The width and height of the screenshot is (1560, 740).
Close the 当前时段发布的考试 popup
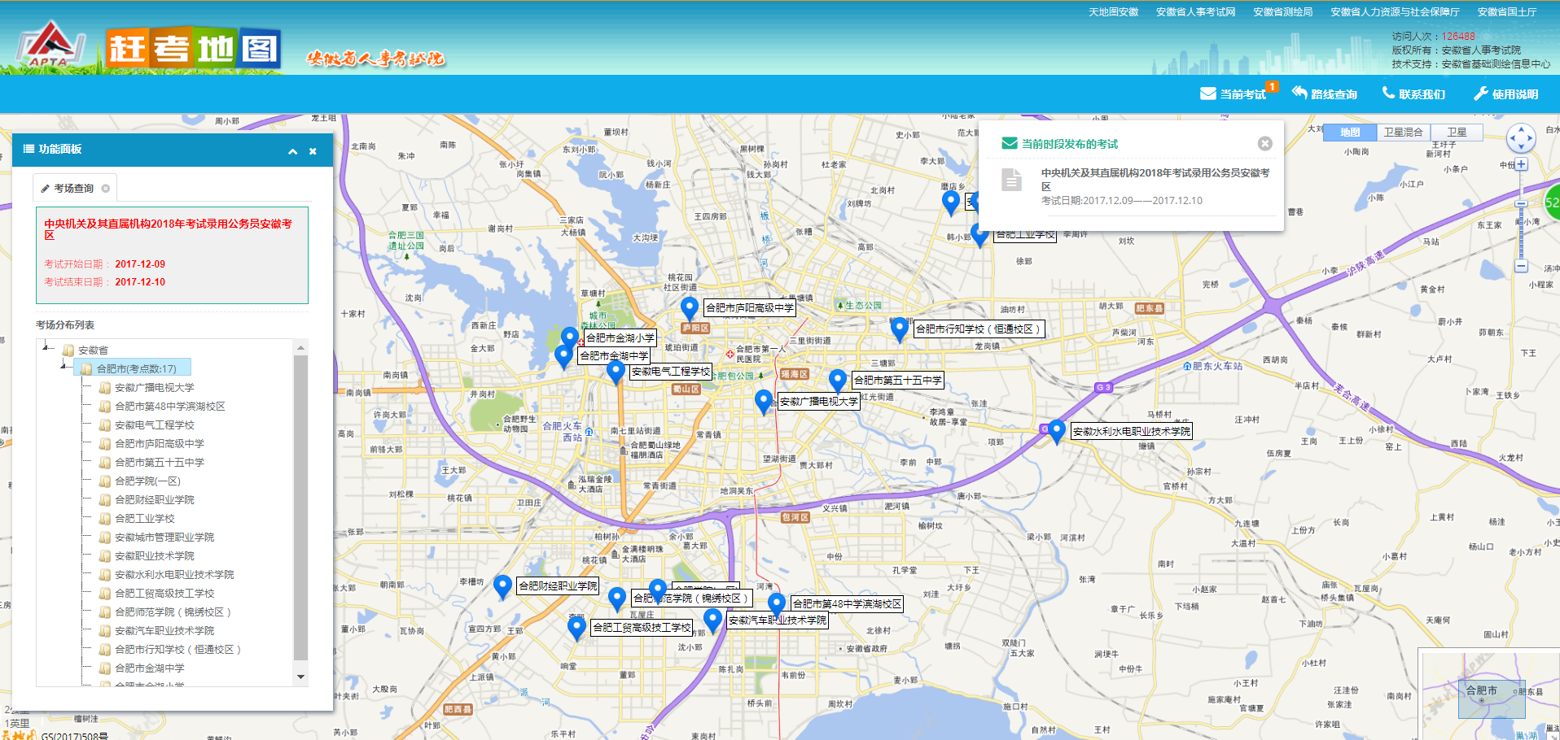1264,143
